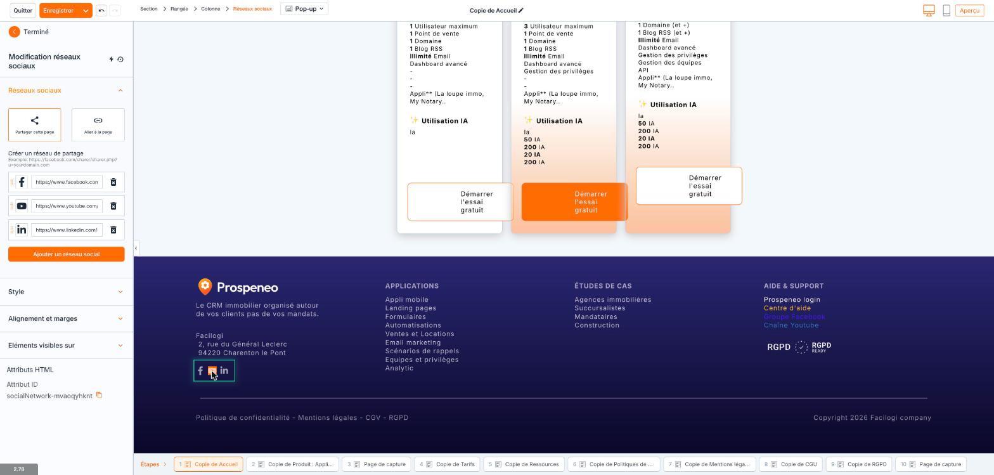Viewport: 994px width, 475px height.
Task: Click the lightning bolt icon in panel header
Action: pyautogui.click(x=112, y=60)
